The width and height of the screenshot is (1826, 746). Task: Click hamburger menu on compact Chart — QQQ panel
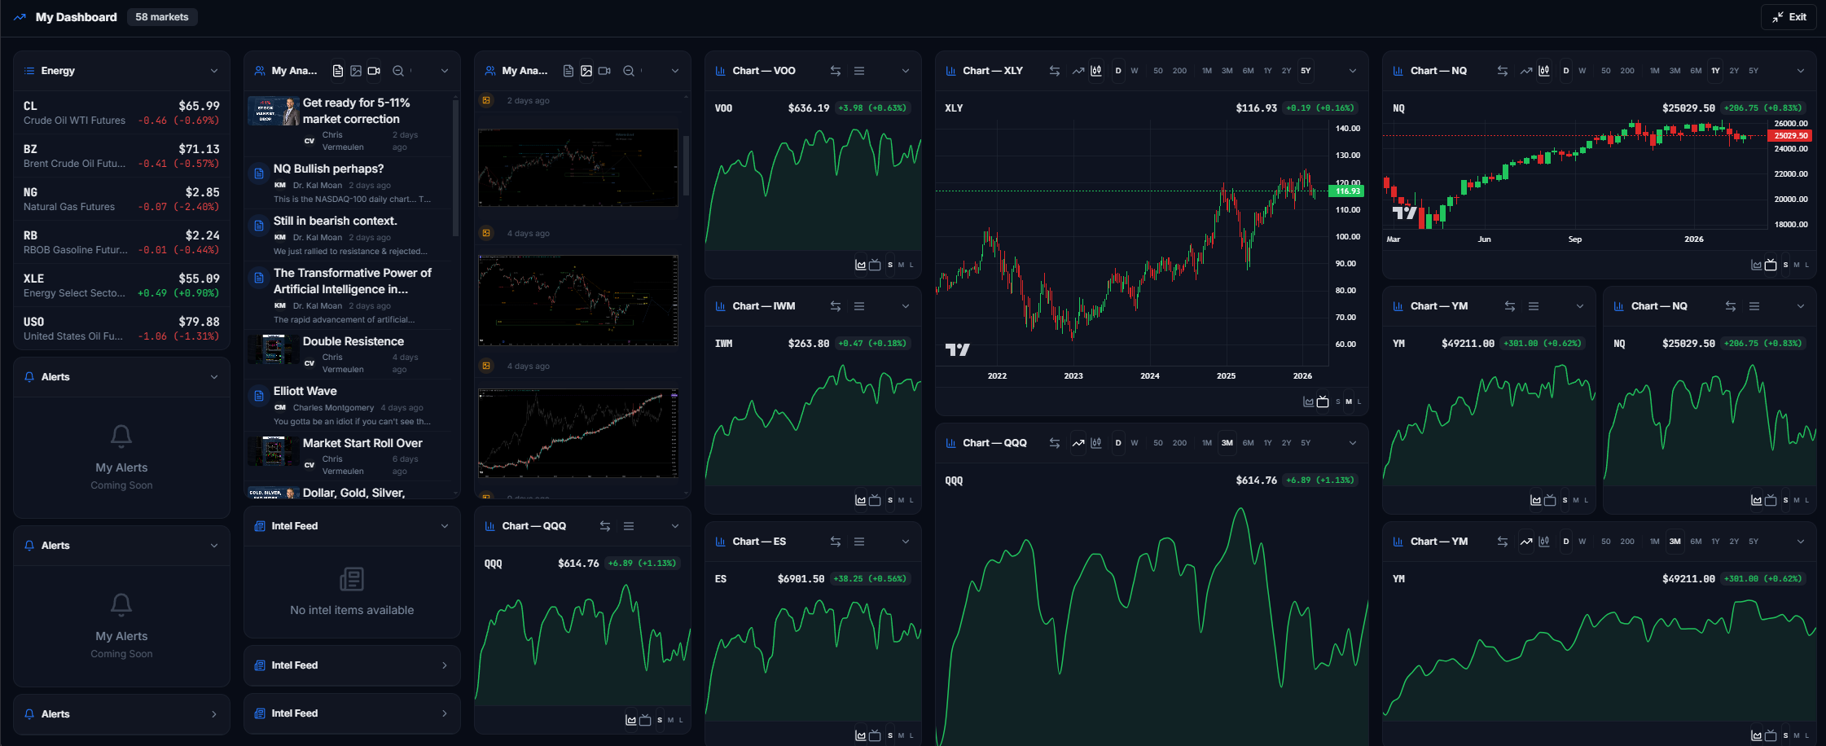[629, 526]
